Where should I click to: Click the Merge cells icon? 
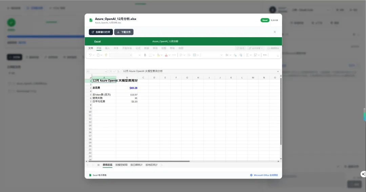195,55
